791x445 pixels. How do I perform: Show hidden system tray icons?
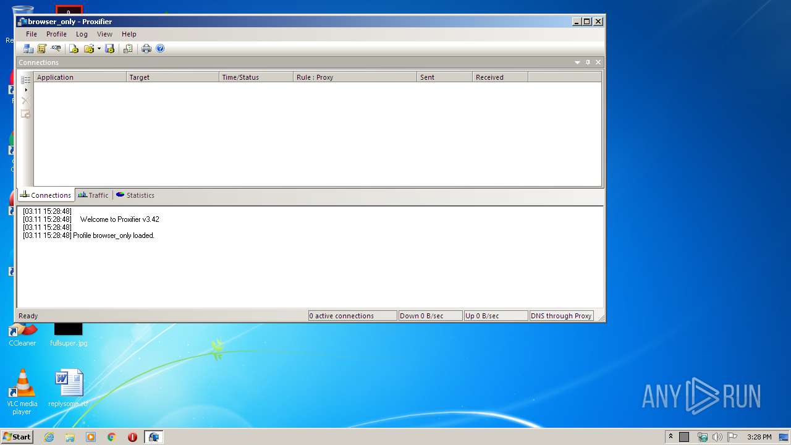(670, 436)
